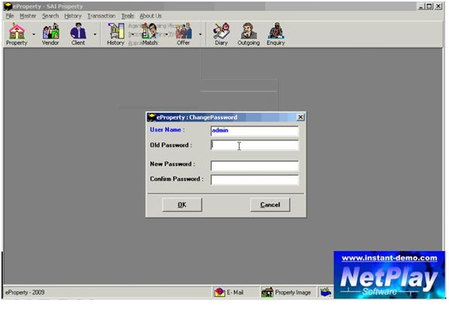Open the Diary toolbar icon

click(221, 34)
